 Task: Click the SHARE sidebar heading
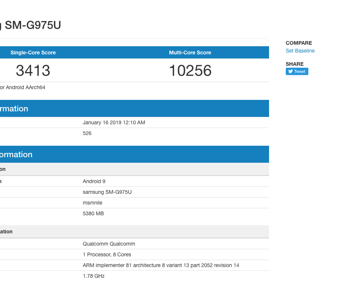[x=294, y=64]
